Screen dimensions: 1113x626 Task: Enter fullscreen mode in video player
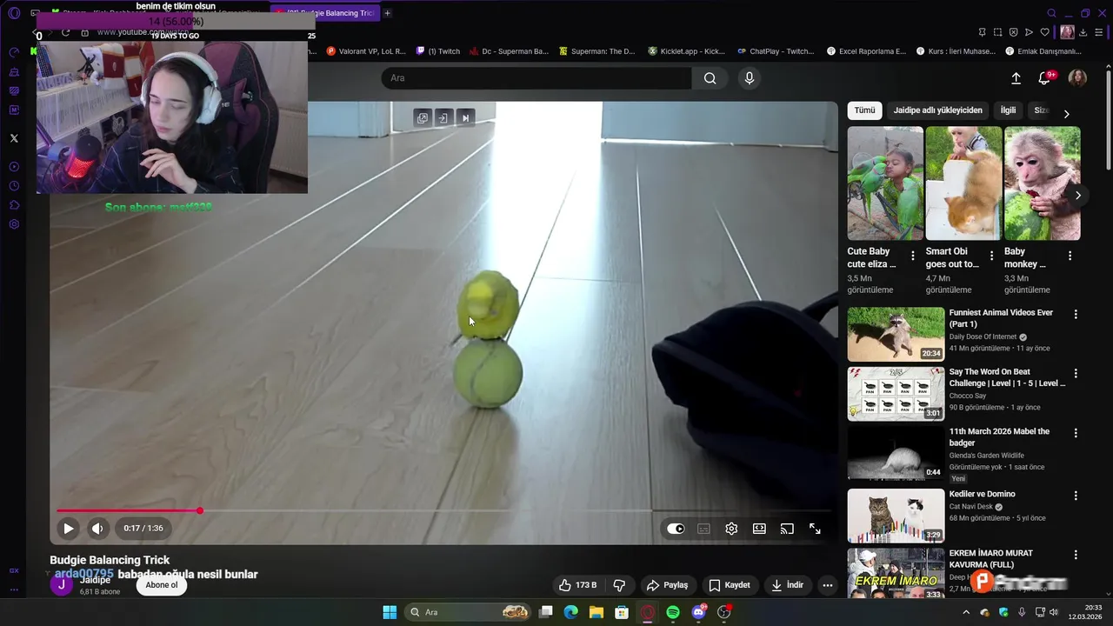pyautogui.click(x=815, y=529)
